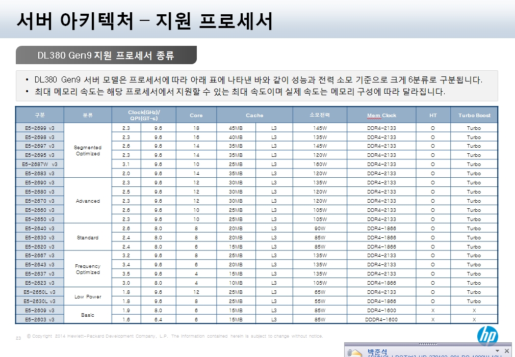
Task: Select the E5-2687W v3 cell
Action: pos(40,164)
